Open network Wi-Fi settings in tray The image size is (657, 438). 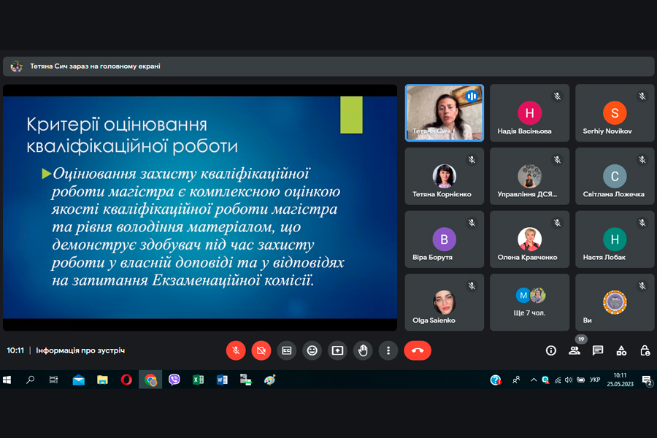point(558,380)
